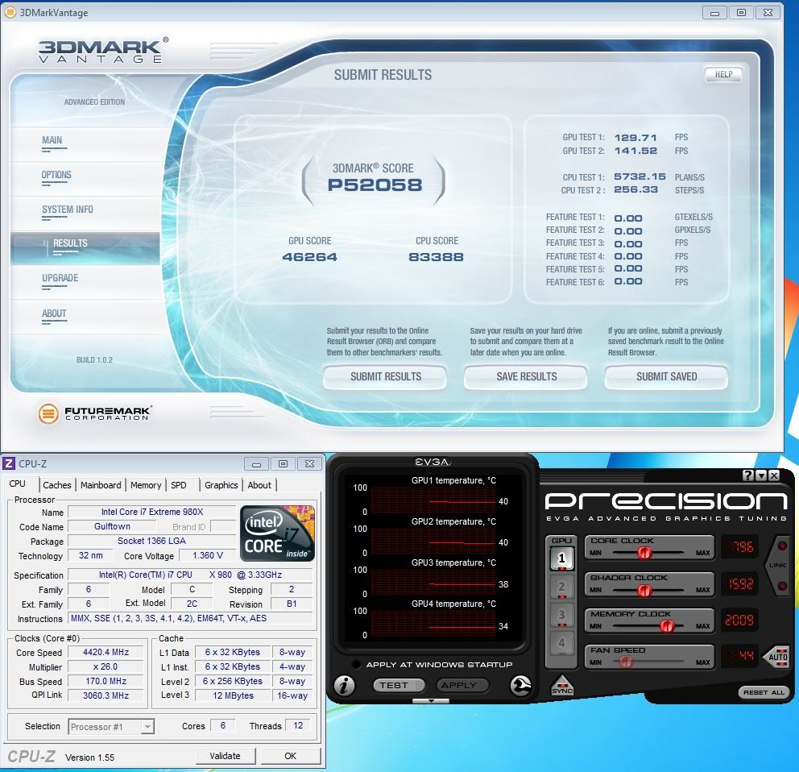Toggle the Auto fan speed button
Screen dimensions: 799x772
(776, 656)
